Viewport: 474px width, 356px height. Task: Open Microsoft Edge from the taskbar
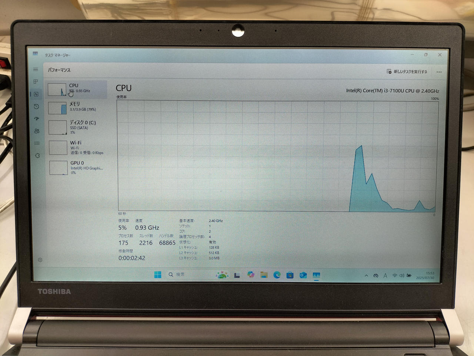(x=277, y=275)
